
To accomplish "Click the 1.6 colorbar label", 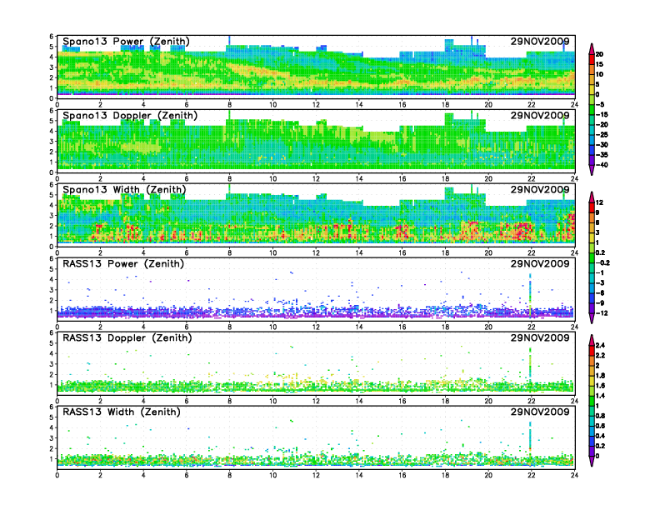I will click(600, 386).
